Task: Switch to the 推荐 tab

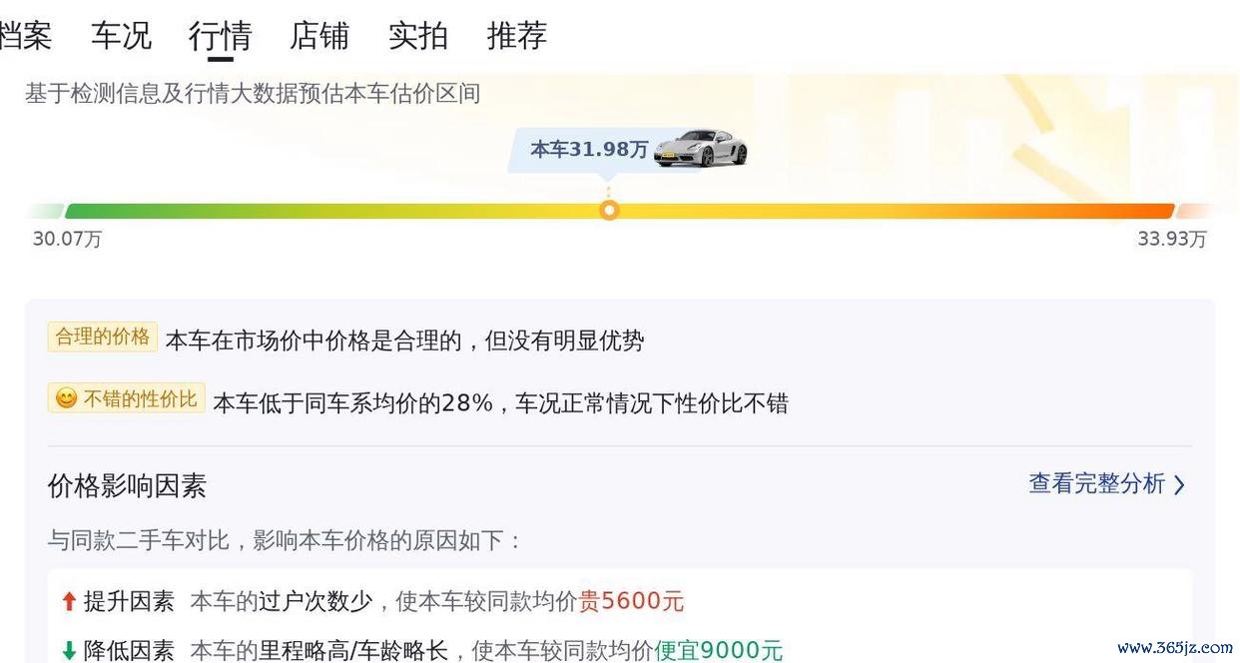Action: point(517,36)
